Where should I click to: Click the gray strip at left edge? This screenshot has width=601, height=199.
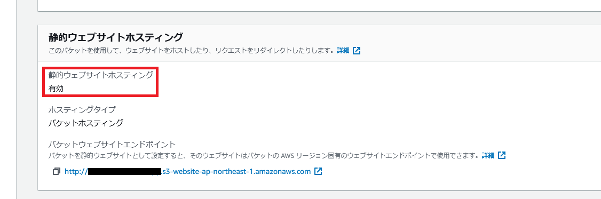point(8,99)
